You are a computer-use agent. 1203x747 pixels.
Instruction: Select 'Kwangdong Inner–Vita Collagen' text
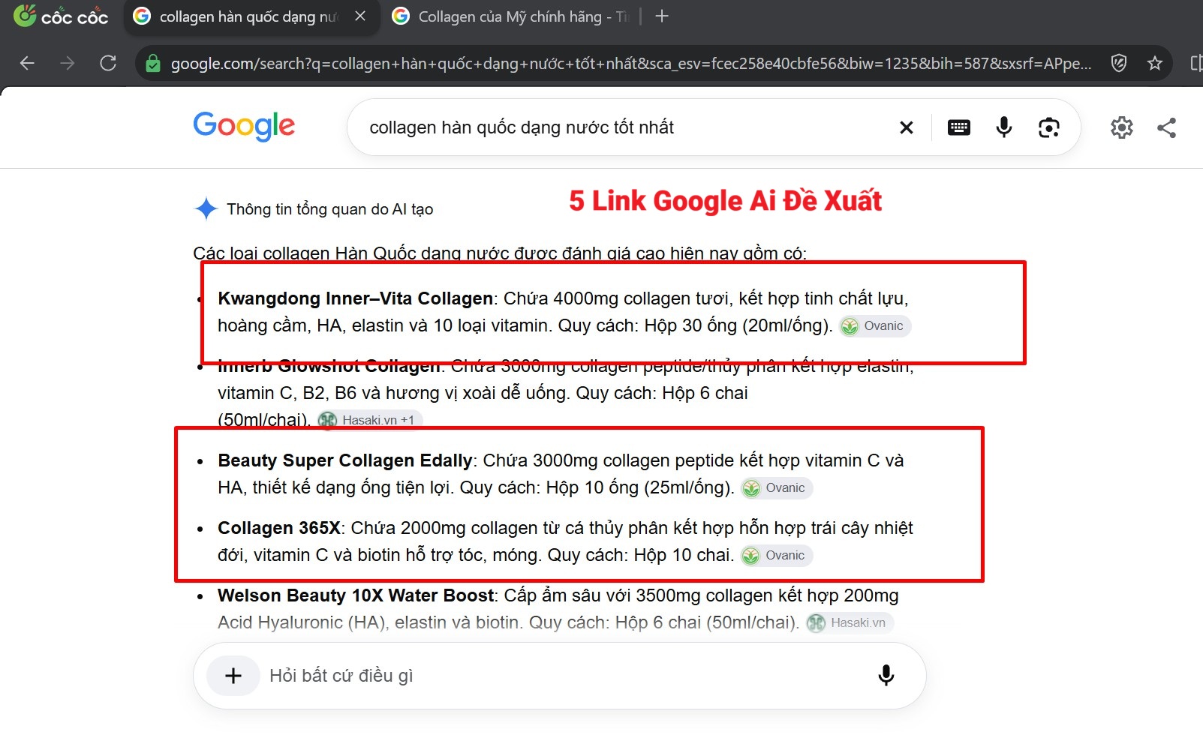(x=355, y=298)
